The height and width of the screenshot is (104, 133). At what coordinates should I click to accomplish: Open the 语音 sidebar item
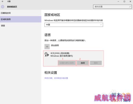(x=20, y=26)
